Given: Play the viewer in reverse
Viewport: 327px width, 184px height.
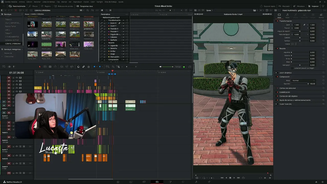Looking at the screenshot, I should [226, 178].
